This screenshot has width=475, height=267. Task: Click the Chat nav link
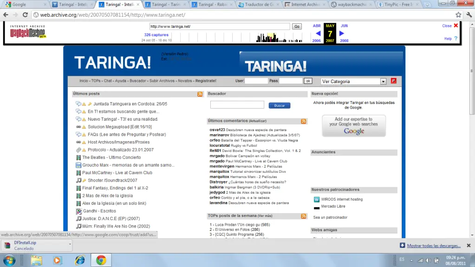pos(108,81)
